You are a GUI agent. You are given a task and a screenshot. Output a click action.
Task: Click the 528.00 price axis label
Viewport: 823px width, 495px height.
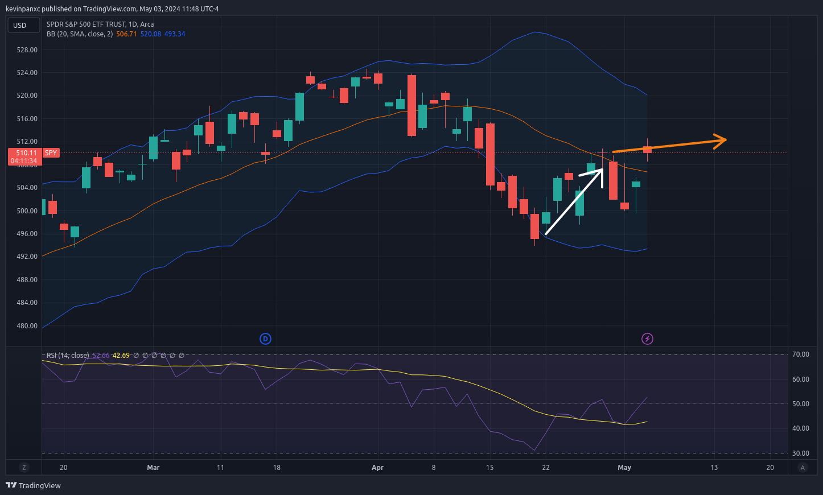click(x=27, y=50)
